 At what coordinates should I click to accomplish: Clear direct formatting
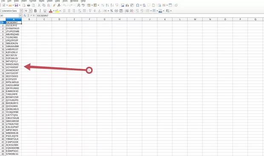(59, 6)
